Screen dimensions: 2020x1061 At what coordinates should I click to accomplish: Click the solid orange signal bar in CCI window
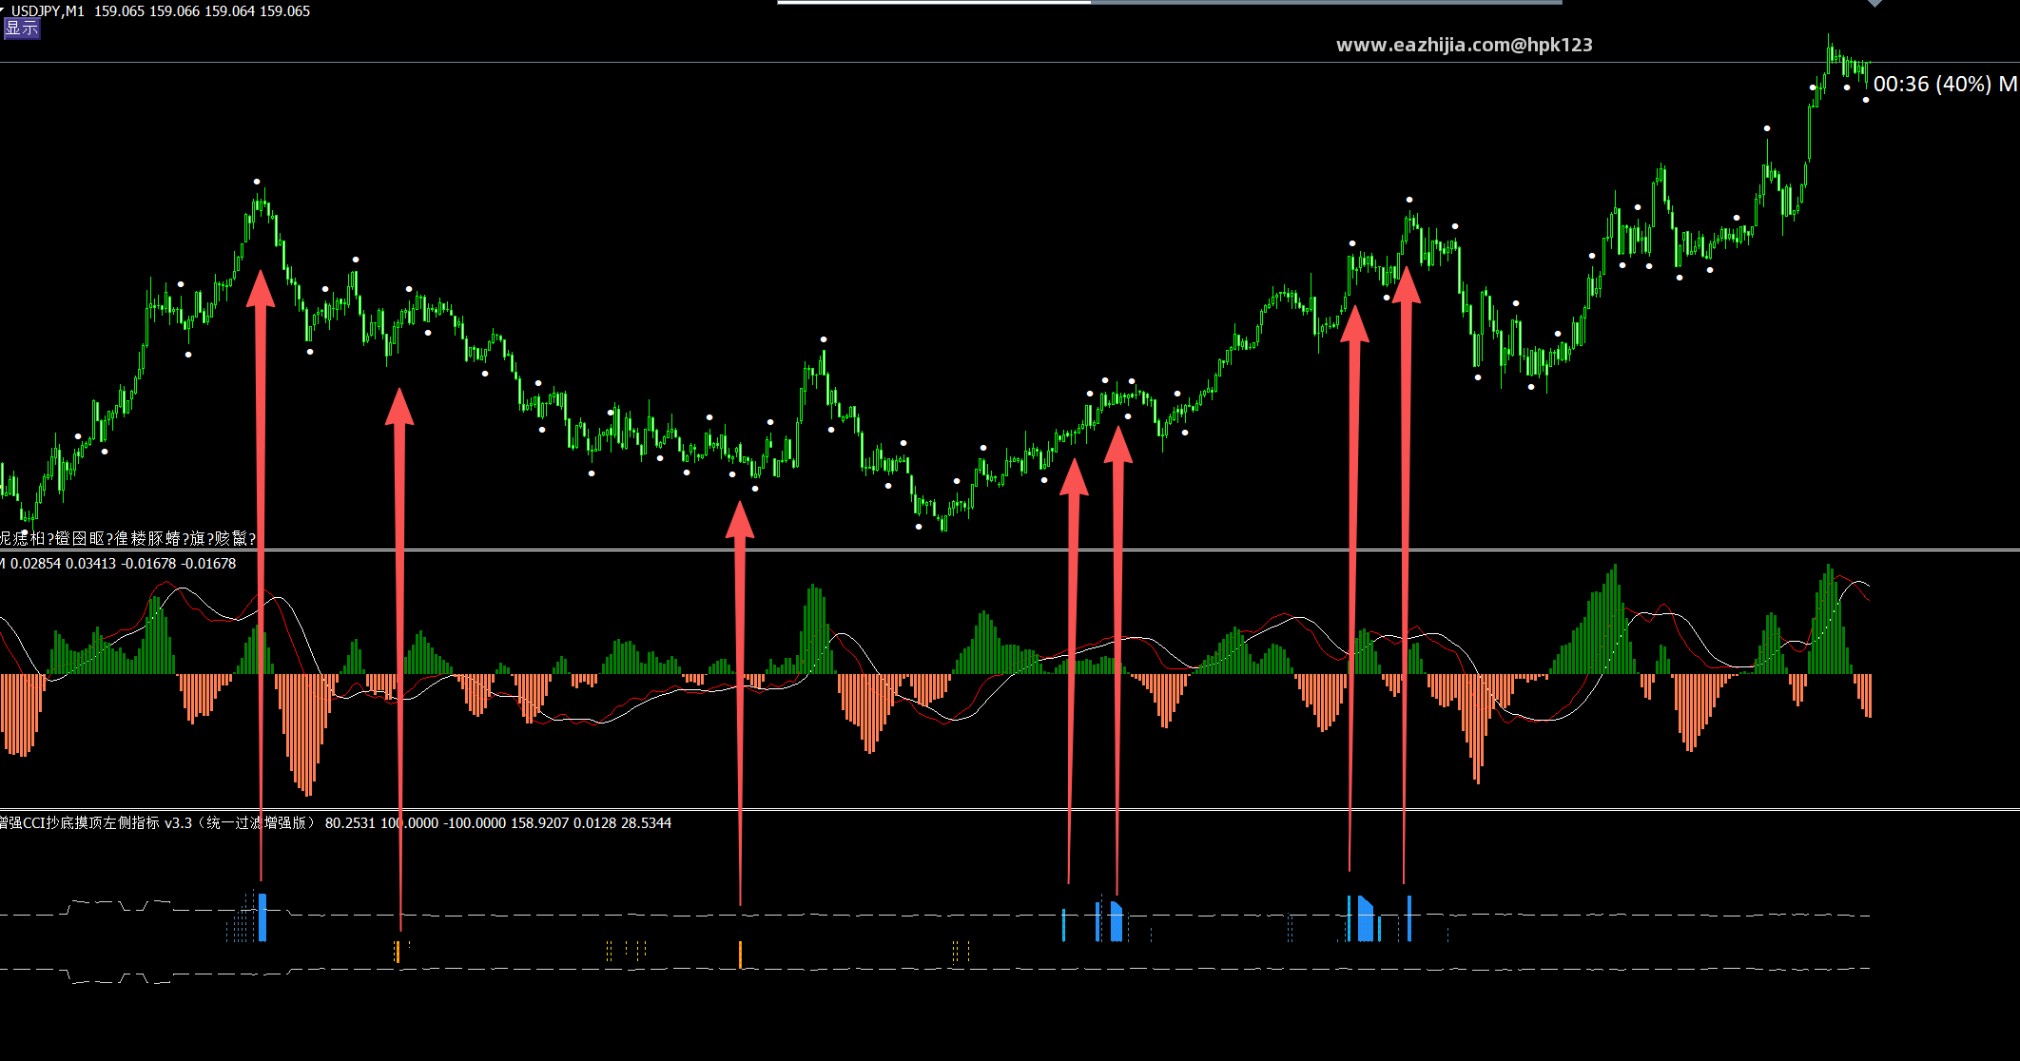740,955
